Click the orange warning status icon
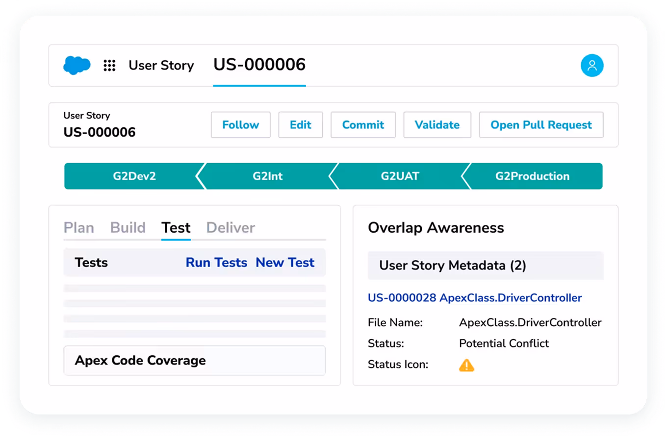The image size is (667, 438). tap(466, 365)
